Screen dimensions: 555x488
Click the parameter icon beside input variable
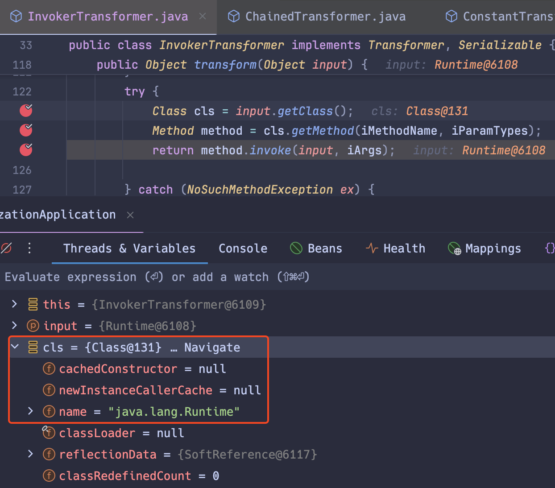pyautogui.click(x=33, y=326)
